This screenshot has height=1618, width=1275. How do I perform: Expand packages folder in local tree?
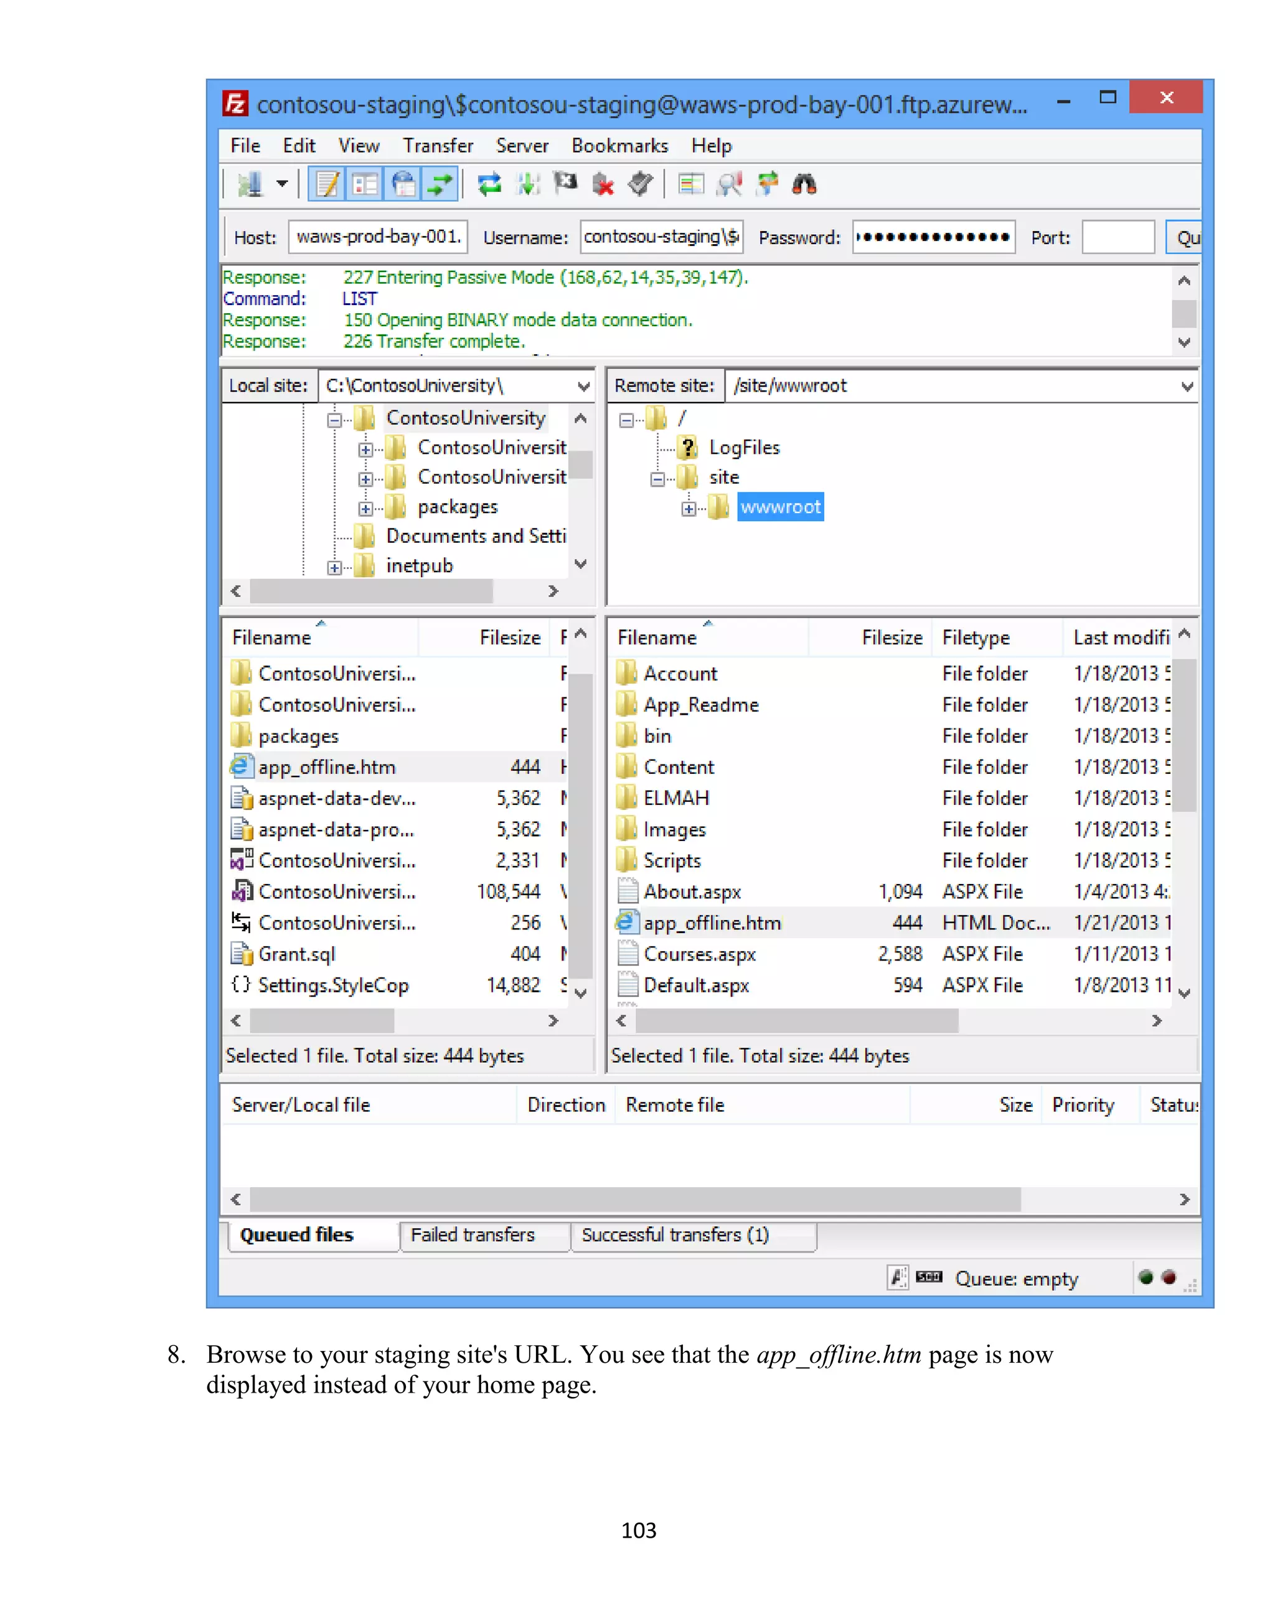point(365,508)
